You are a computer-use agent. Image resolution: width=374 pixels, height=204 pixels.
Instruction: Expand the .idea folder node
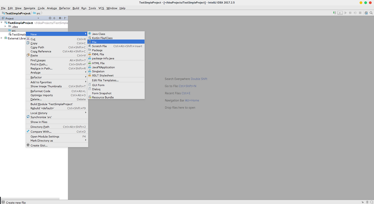(x=5, y=26)
